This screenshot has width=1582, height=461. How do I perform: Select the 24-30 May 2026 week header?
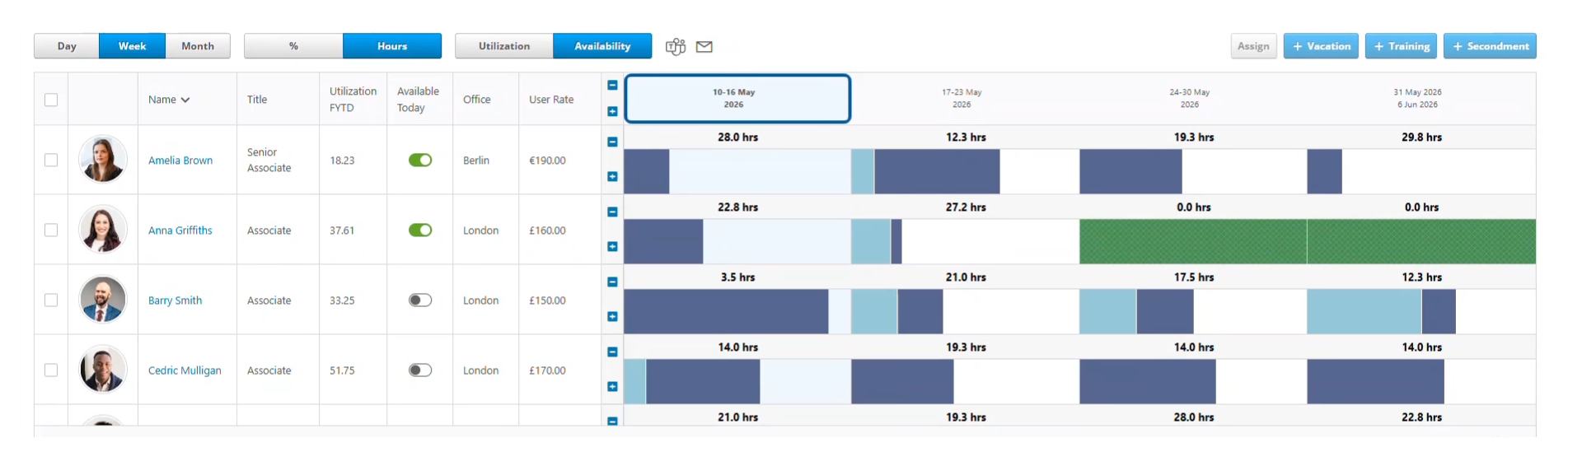[1190, 99]
